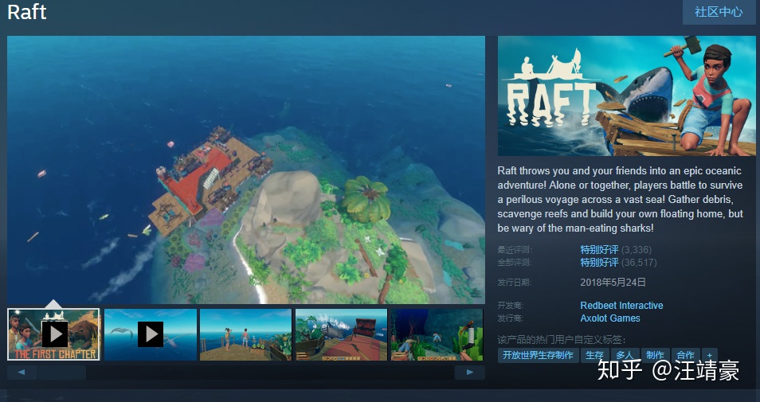Click the 发行商 label
The image size is (760, 402).
[x=511, y=318]
